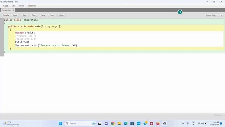
Task: Click the volume speaker tray icon
Action: coord(202,123)
